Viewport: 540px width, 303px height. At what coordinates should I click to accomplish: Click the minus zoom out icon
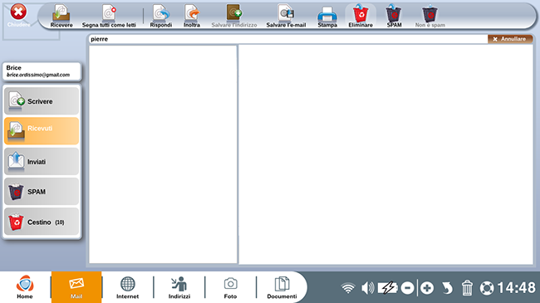(x=407, y=288)
